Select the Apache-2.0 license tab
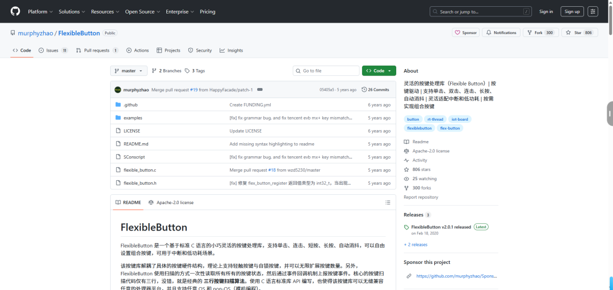Screen dimensions: 613x290 pos(171,203)
